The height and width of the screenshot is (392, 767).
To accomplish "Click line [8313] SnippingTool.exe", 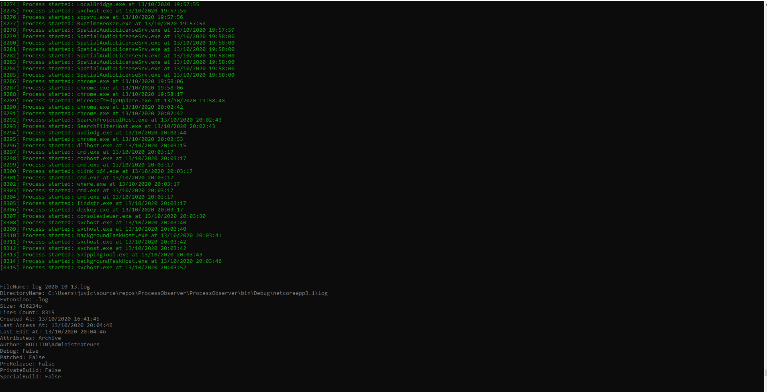I will pos(101,255).
